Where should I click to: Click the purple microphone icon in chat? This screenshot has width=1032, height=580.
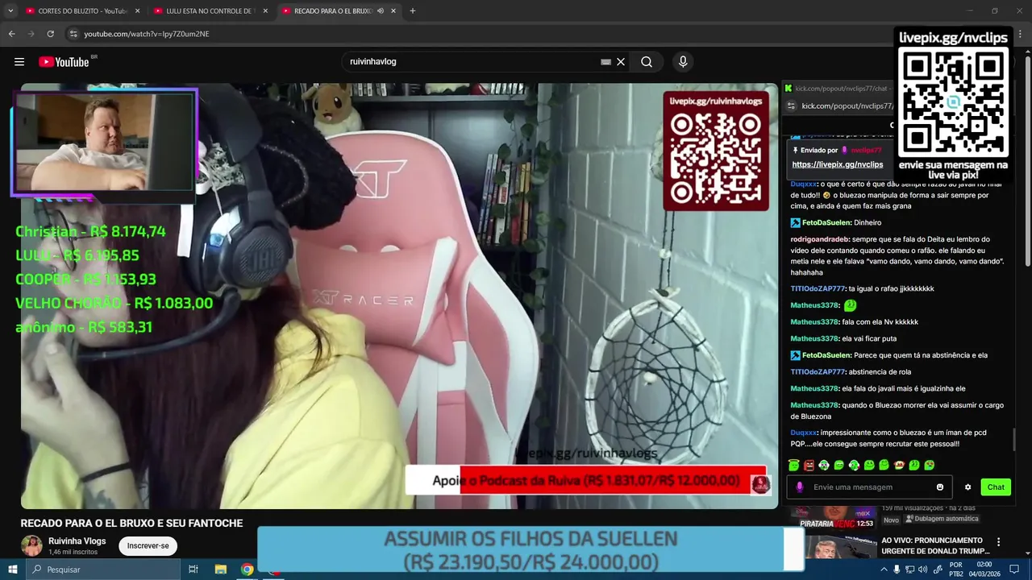pos(800,487)
